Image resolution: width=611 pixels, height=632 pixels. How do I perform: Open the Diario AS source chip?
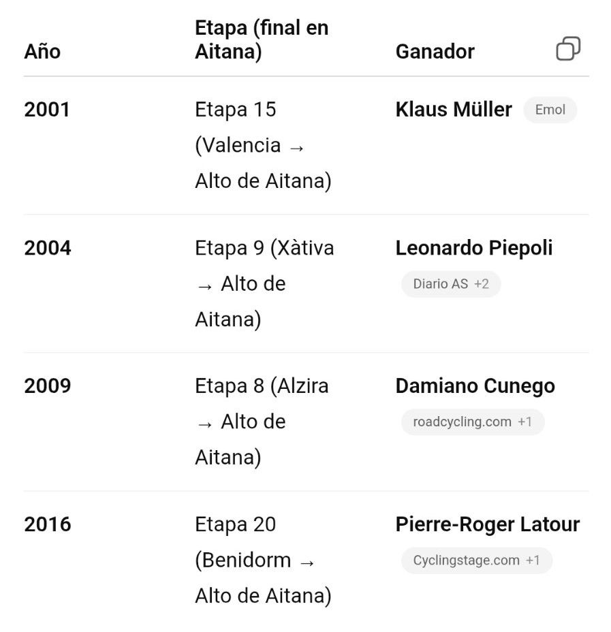(x=450, y=284)
